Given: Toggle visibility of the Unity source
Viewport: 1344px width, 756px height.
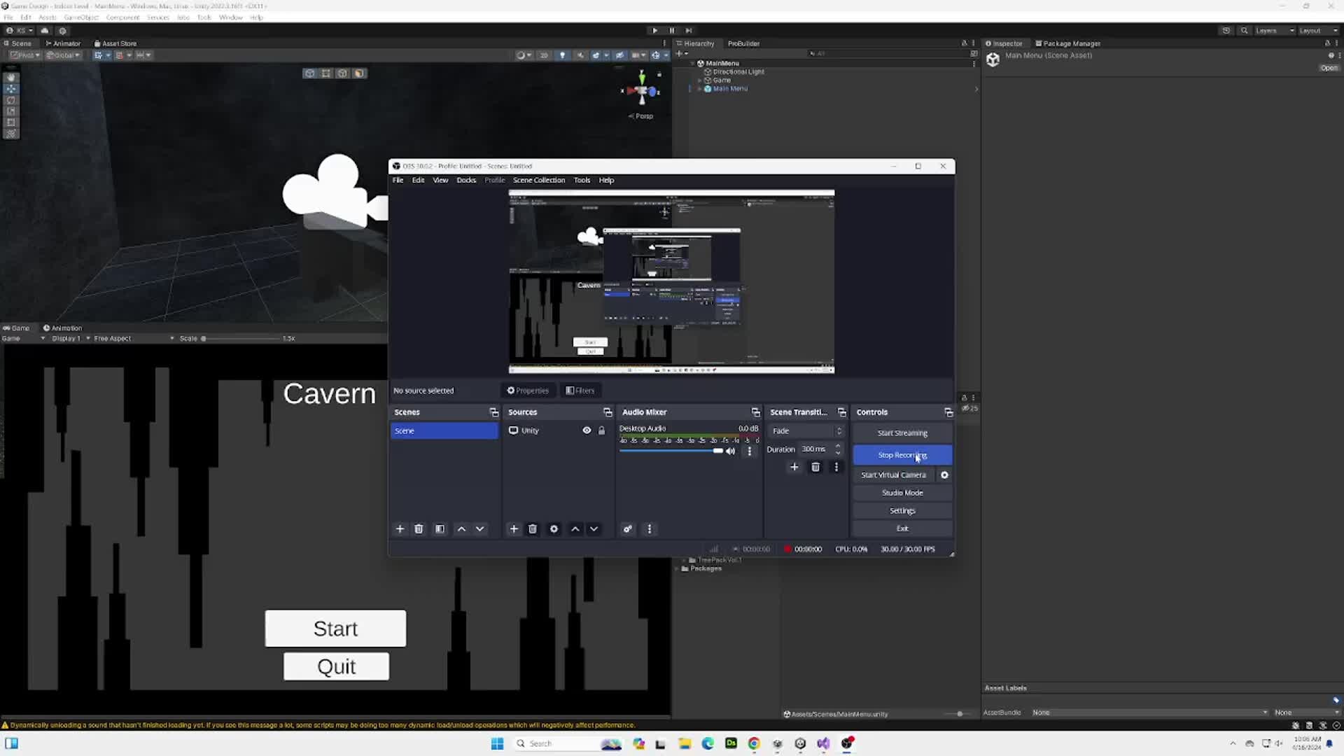Looking at the screenshot, I should [587, 430].
